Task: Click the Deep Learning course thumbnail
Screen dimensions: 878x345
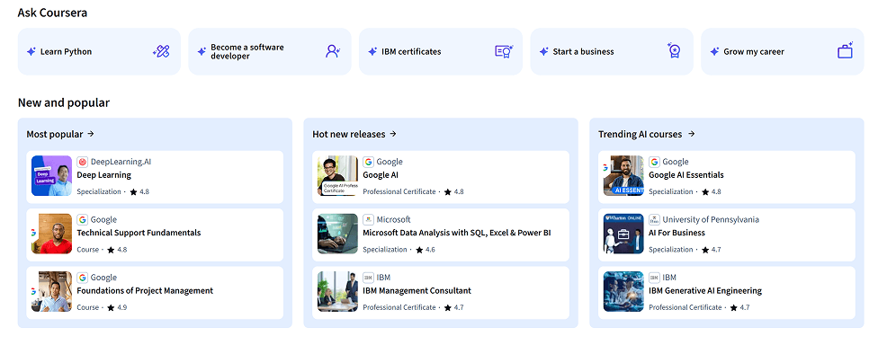Action: [x=51, y=175]
